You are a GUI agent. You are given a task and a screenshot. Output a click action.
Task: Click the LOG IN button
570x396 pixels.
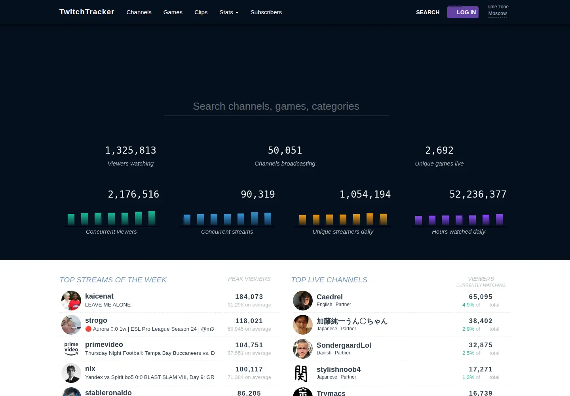pyautogui.click(x=463, y=12)
